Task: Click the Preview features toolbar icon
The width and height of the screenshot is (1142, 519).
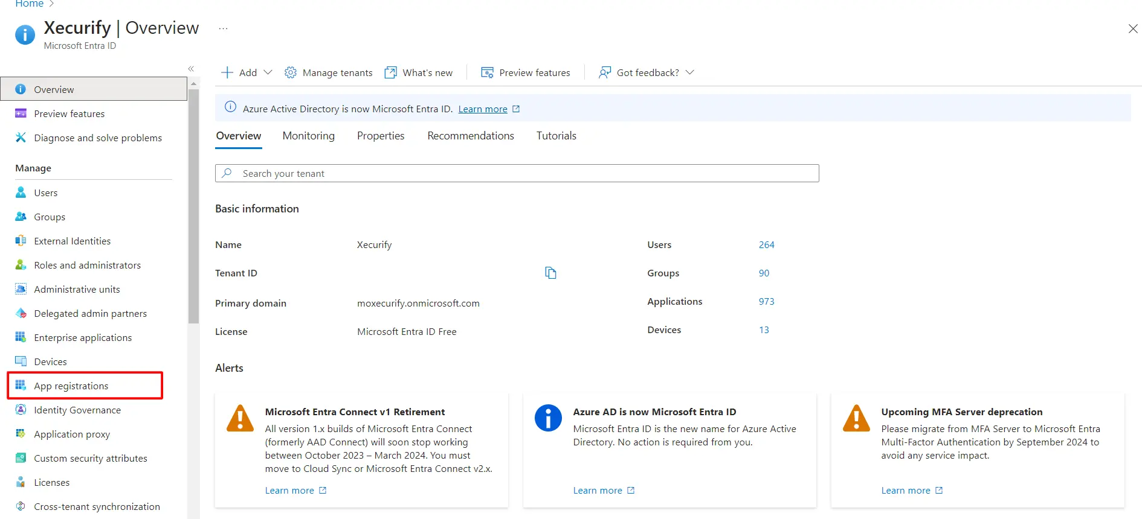Action: (487, 72)
